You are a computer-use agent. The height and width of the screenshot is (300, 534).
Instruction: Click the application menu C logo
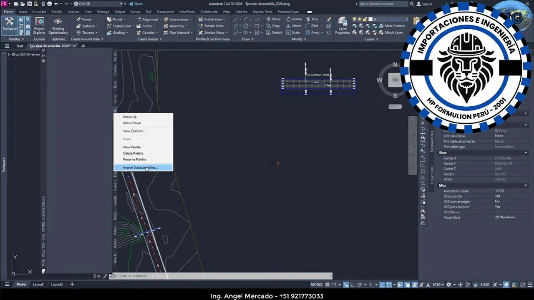[5, 4]
